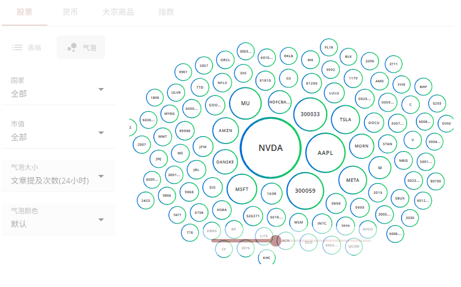Select the META bubble
Image resolution: width=461 pixels, height=287 pixels.
(x=352, y=180)
